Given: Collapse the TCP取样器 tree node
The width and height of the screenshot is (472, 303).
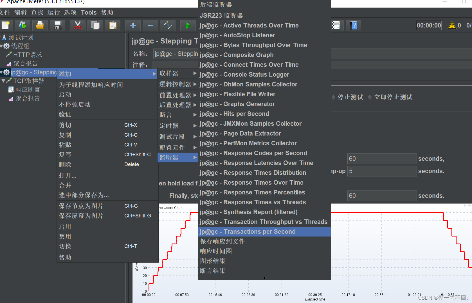Looking at the screenshot, I should (x=3, y=81).
